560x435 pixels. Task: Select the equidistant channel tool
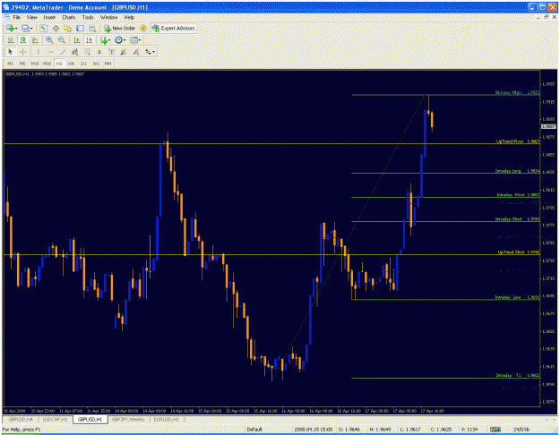(74, 52)
